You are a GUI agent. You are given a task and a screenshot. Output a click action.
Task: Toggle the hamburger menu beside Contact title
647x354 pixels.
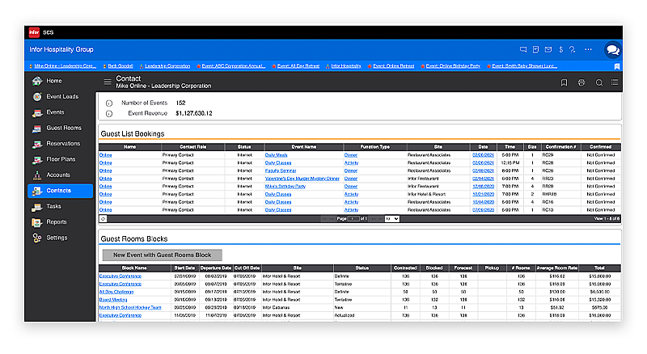[108, 82]
